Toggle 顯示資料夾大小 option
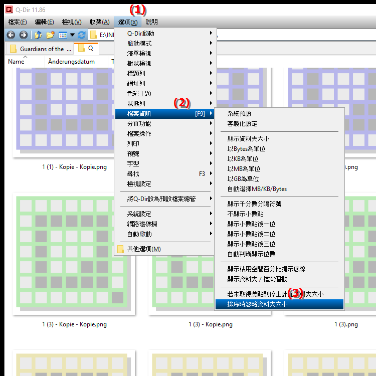 (x=279, y=139)
